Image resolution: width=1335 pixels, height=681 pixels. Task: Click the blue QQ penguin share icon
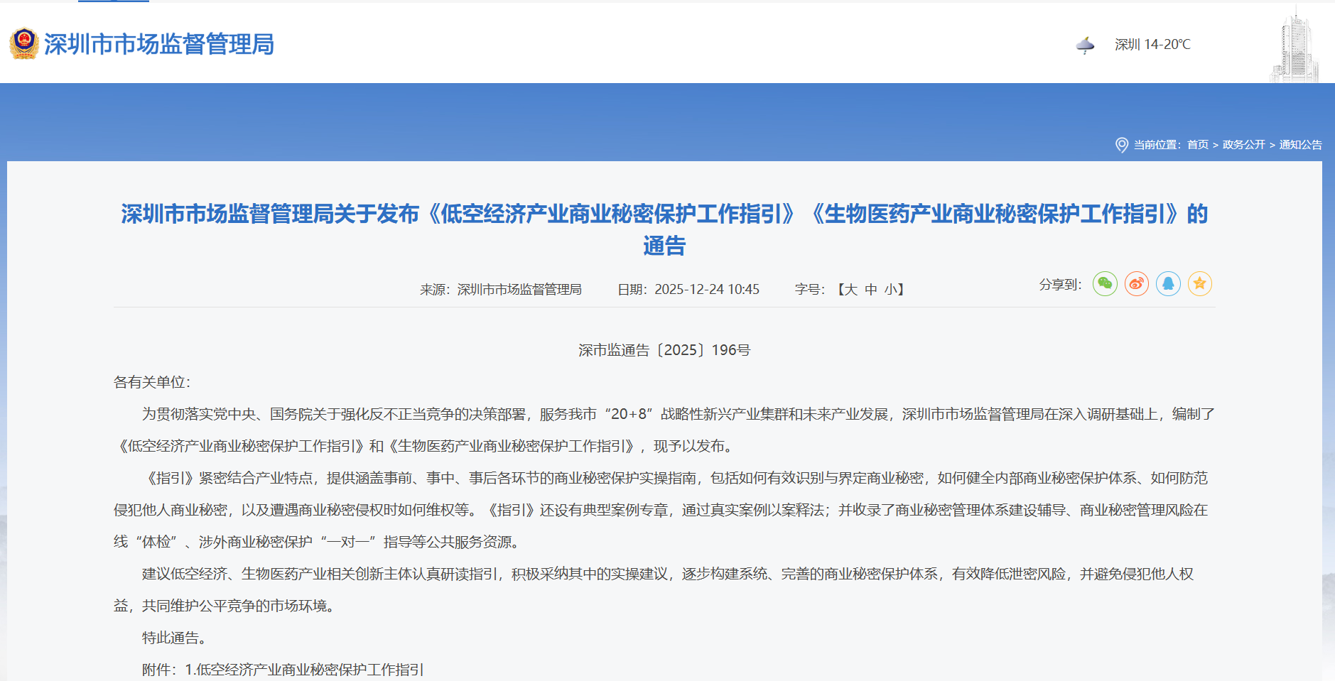pos(1168,284)
